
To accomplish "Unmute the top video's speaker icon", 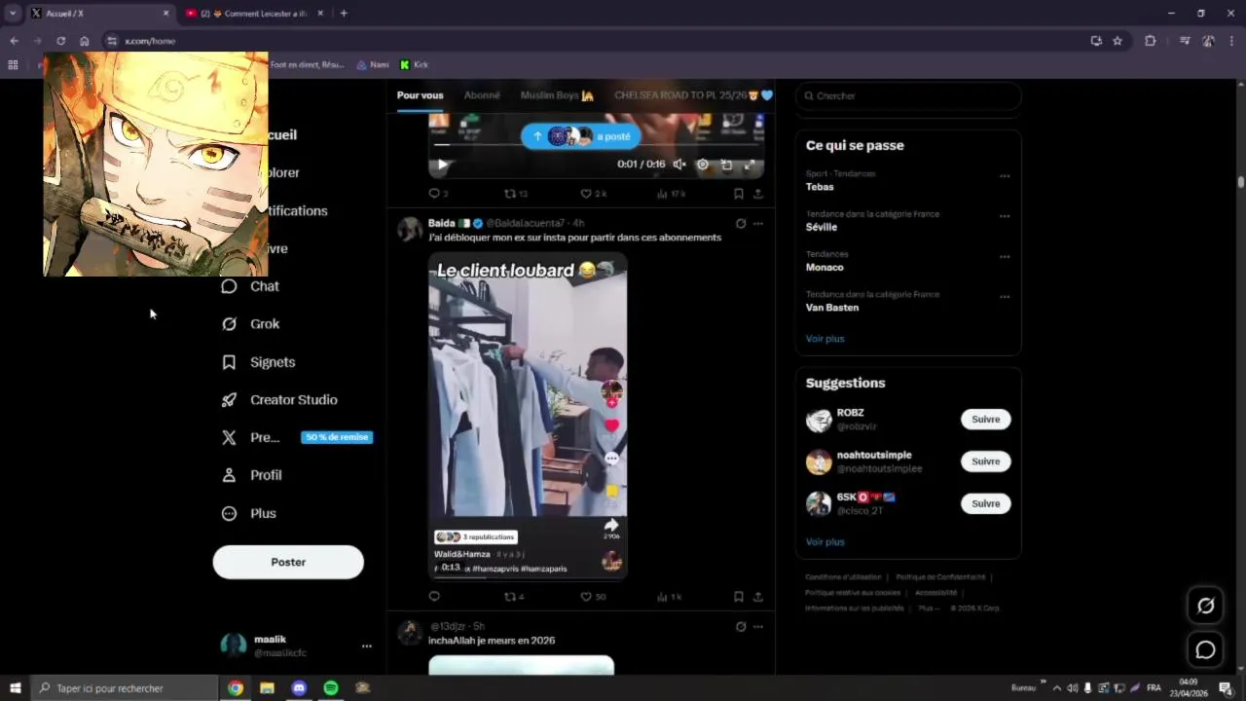I will click(x=679, y=165).
